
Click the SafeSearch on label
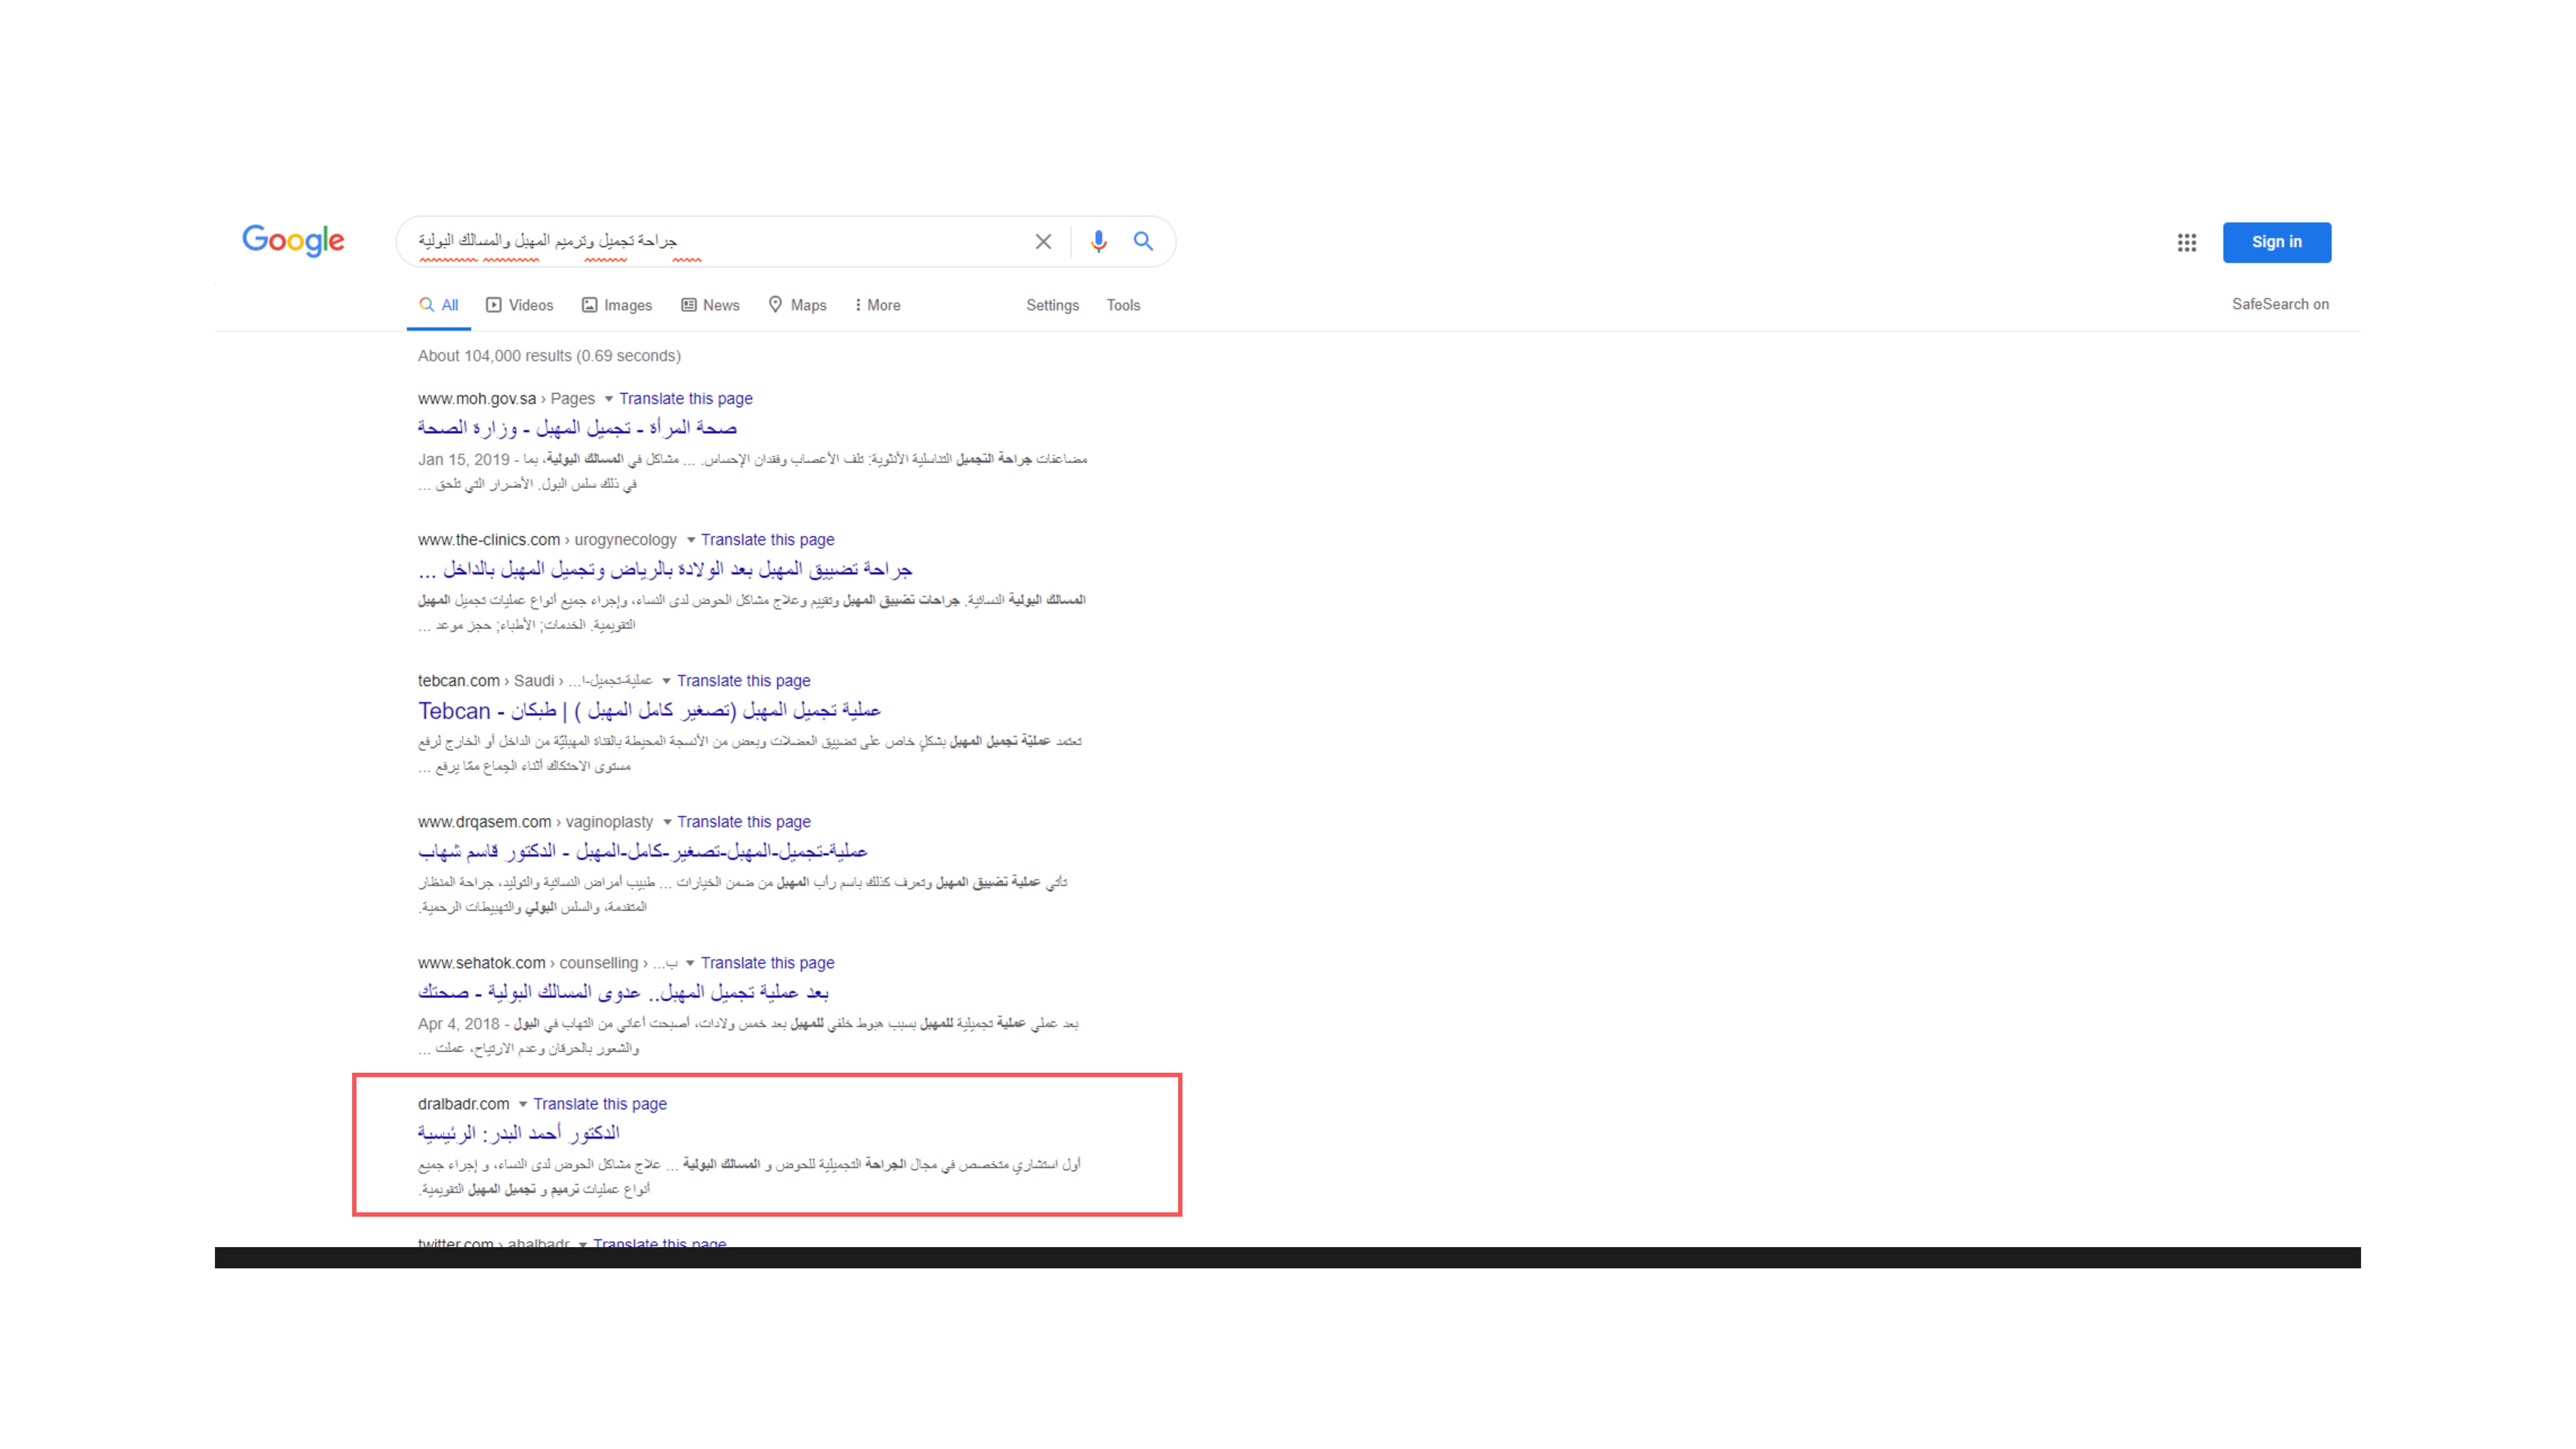coord(2280,304)
